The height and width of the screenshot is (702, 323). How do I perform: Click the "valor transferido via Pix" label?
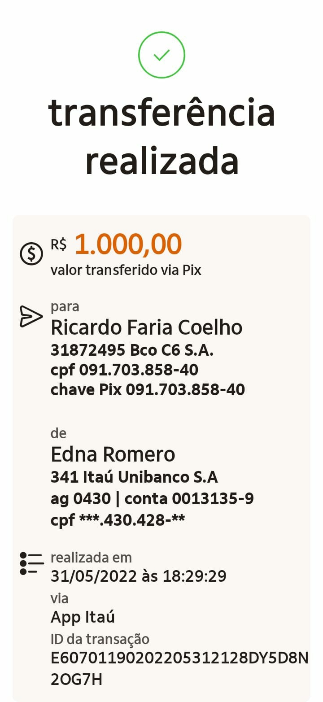click(126, 270)
